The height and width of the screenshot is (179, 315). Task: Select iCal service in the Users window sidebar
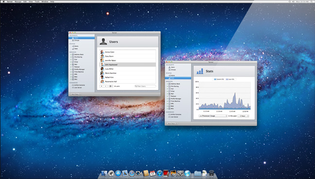[76, 59]
